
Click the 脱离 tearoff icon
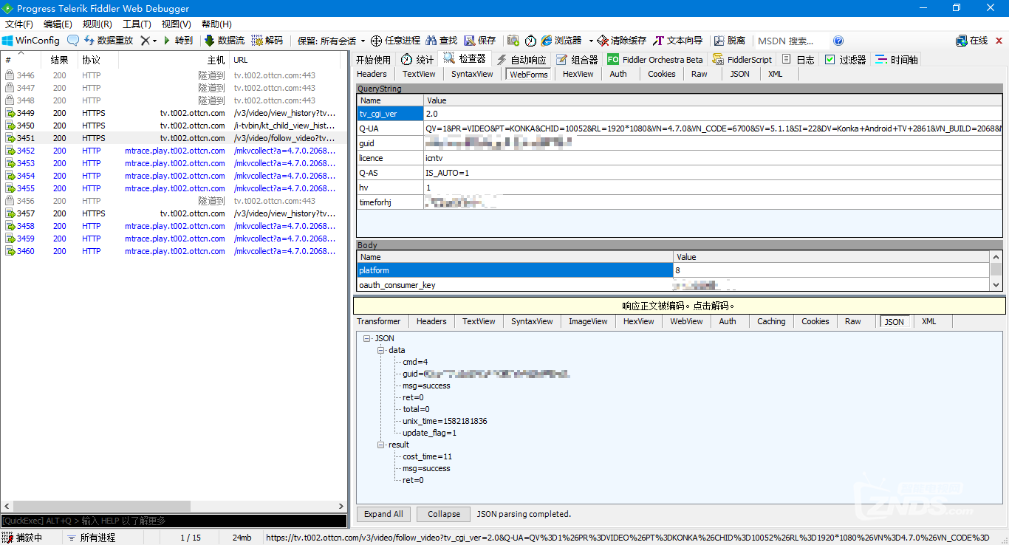(719, 41)
